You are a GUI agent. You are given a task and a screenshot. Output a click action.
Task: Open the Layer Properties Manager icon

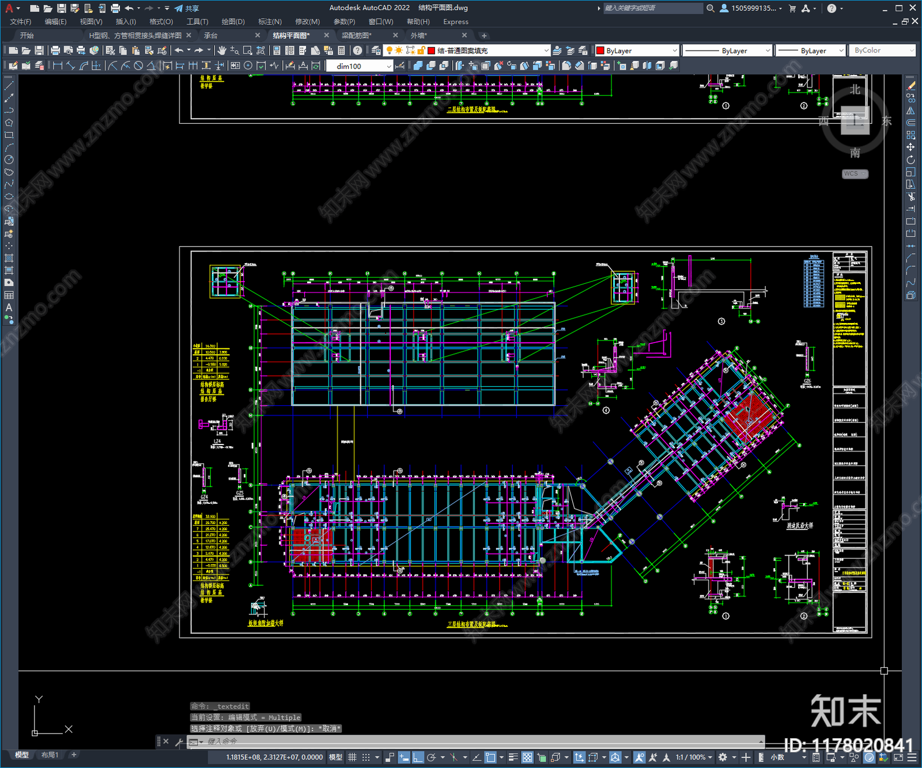click(x=376, y=51)
